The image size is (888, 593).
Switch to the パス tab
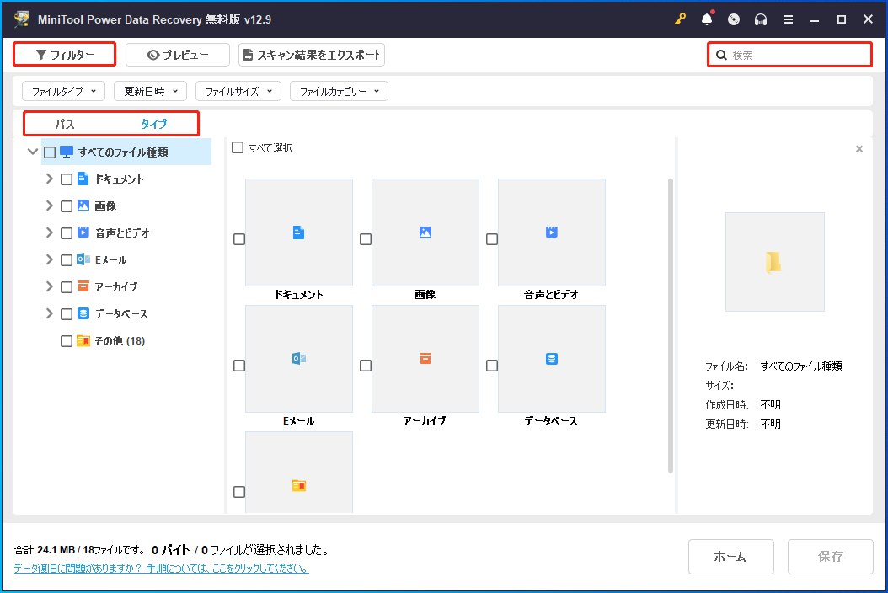(65, 124)
